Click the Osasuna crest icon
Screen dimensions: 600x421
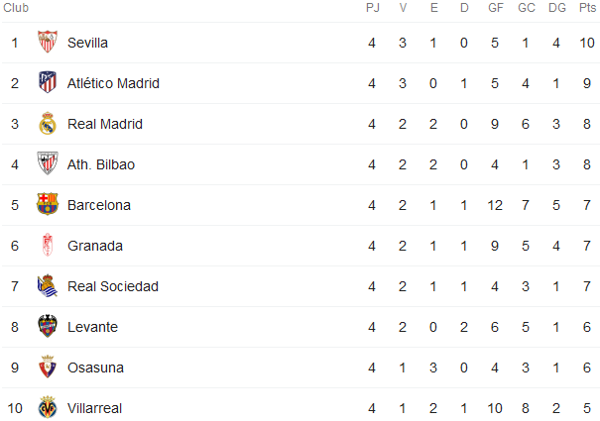click(x=48, y=367)
